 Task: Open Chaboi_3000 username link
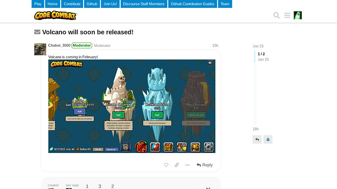pyautogui.click(x=59, y=45)
